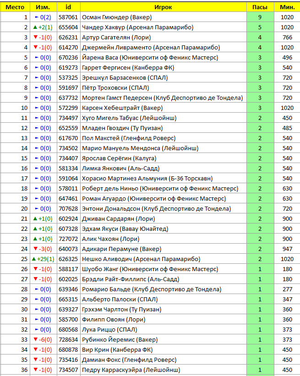Select id cell 626231

(x=69, y=38)
